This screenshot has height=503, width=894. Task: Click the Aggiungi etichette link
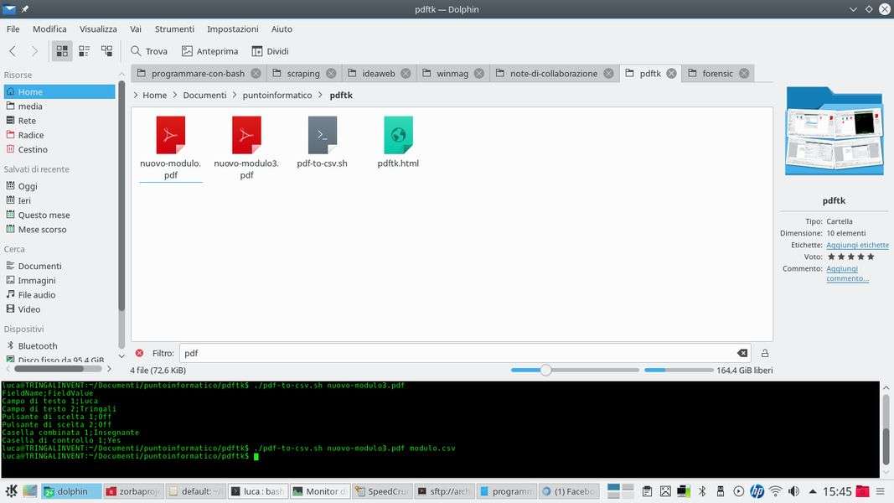click(x=857, y=245)
